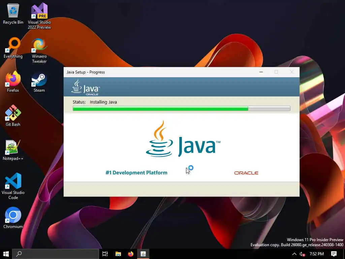This screenshot has width=345, height=259.
Task: Click the Java Setup taskbar button
Action: click(143, 254)
